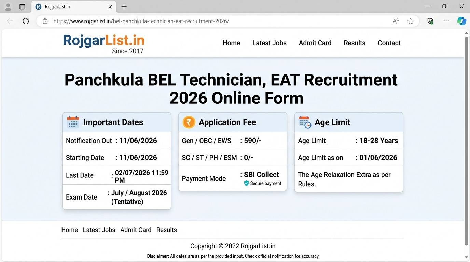470x262 pixels.
Task: Click Starting Date value 11/06/2026
Action: 138,158
